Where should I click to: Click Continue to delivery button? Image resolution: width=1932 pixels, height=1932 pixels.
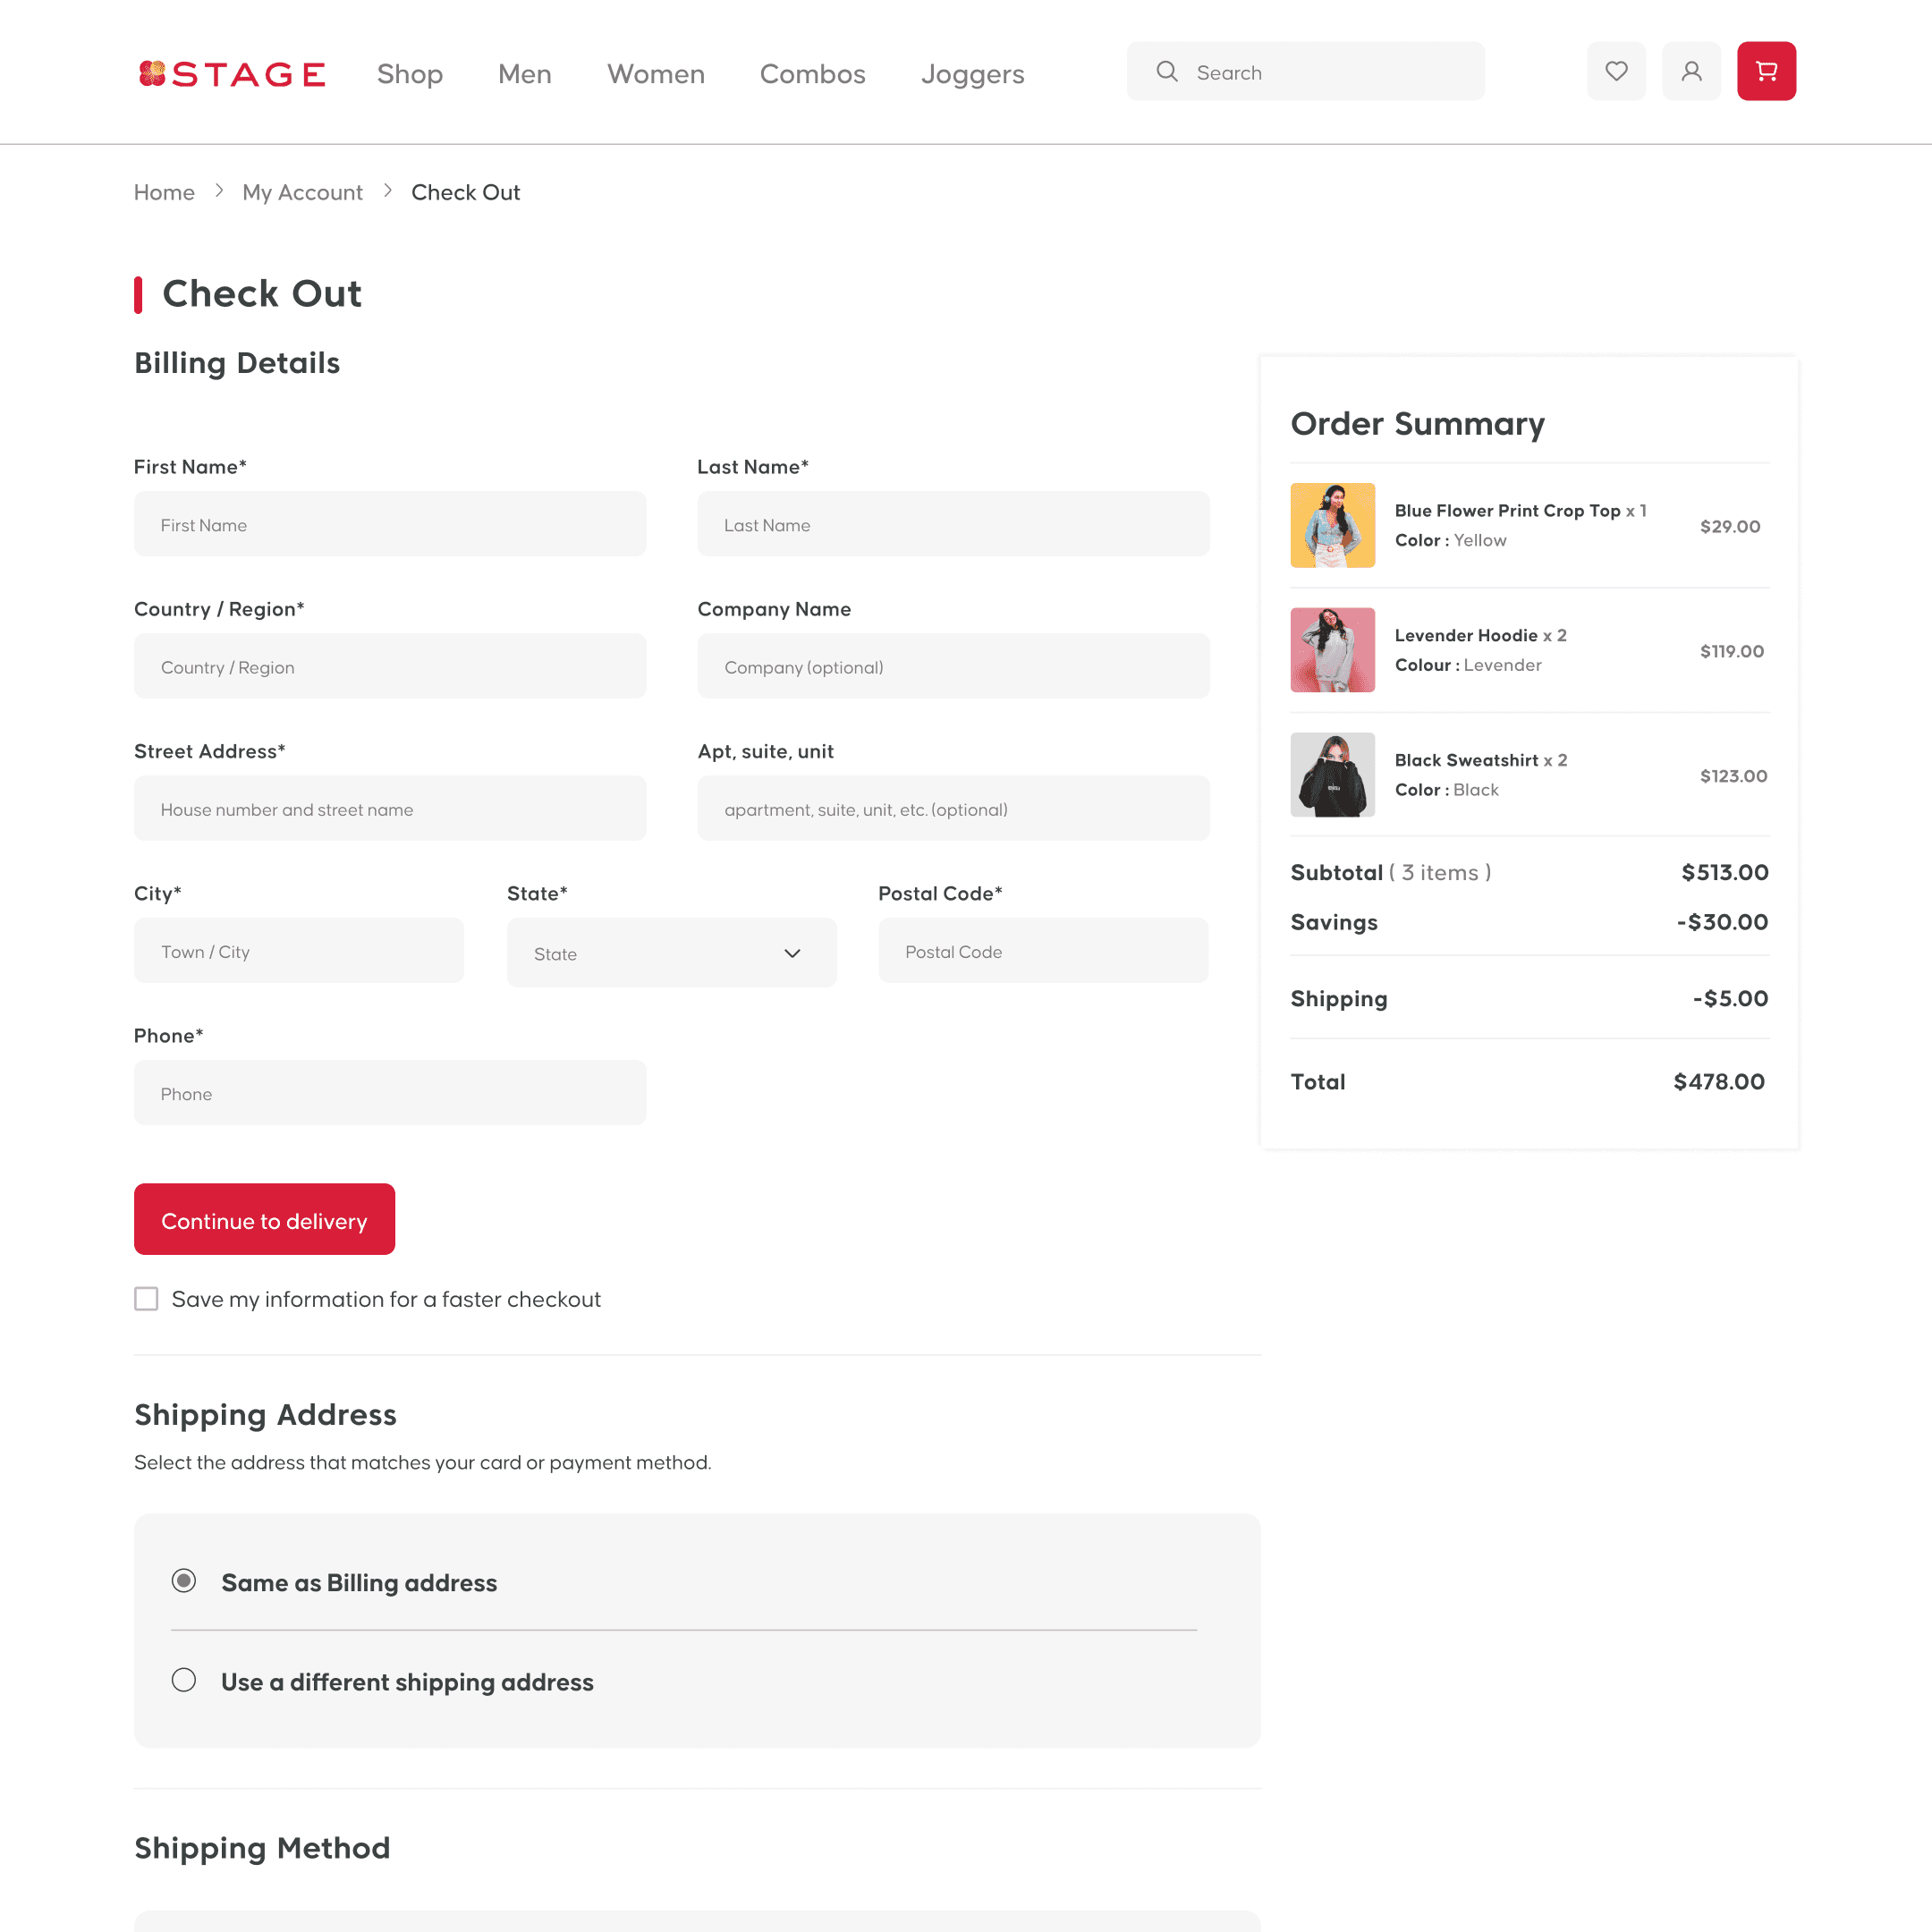pyautogui.click(x=264, y=1219)
